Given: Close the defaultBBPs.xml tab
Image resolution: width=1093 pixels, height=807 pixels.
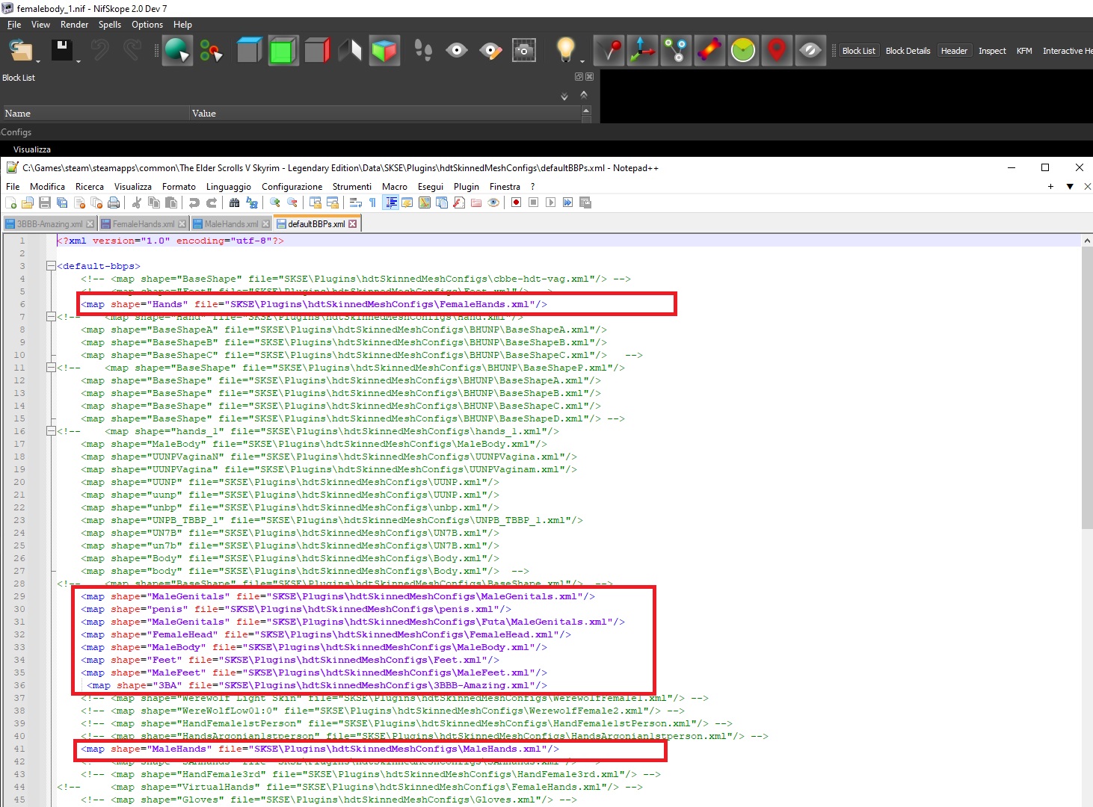Looking at the screenshot, I should click(353, 223).
